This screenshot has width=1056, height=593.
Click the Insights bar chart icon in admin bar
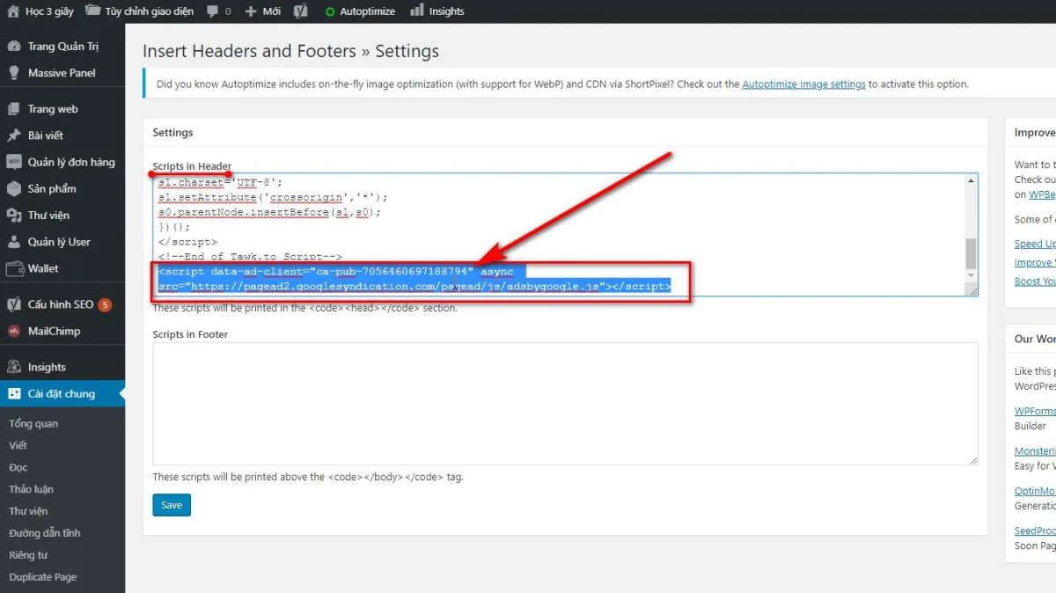pyautogui.click(x=418, y=11)
